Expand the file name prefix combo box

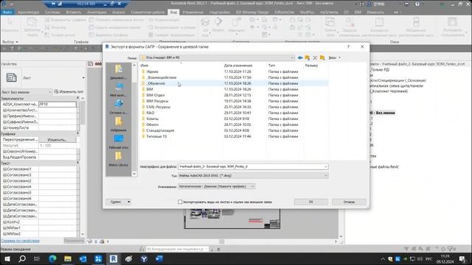click(x=325, y=166)
